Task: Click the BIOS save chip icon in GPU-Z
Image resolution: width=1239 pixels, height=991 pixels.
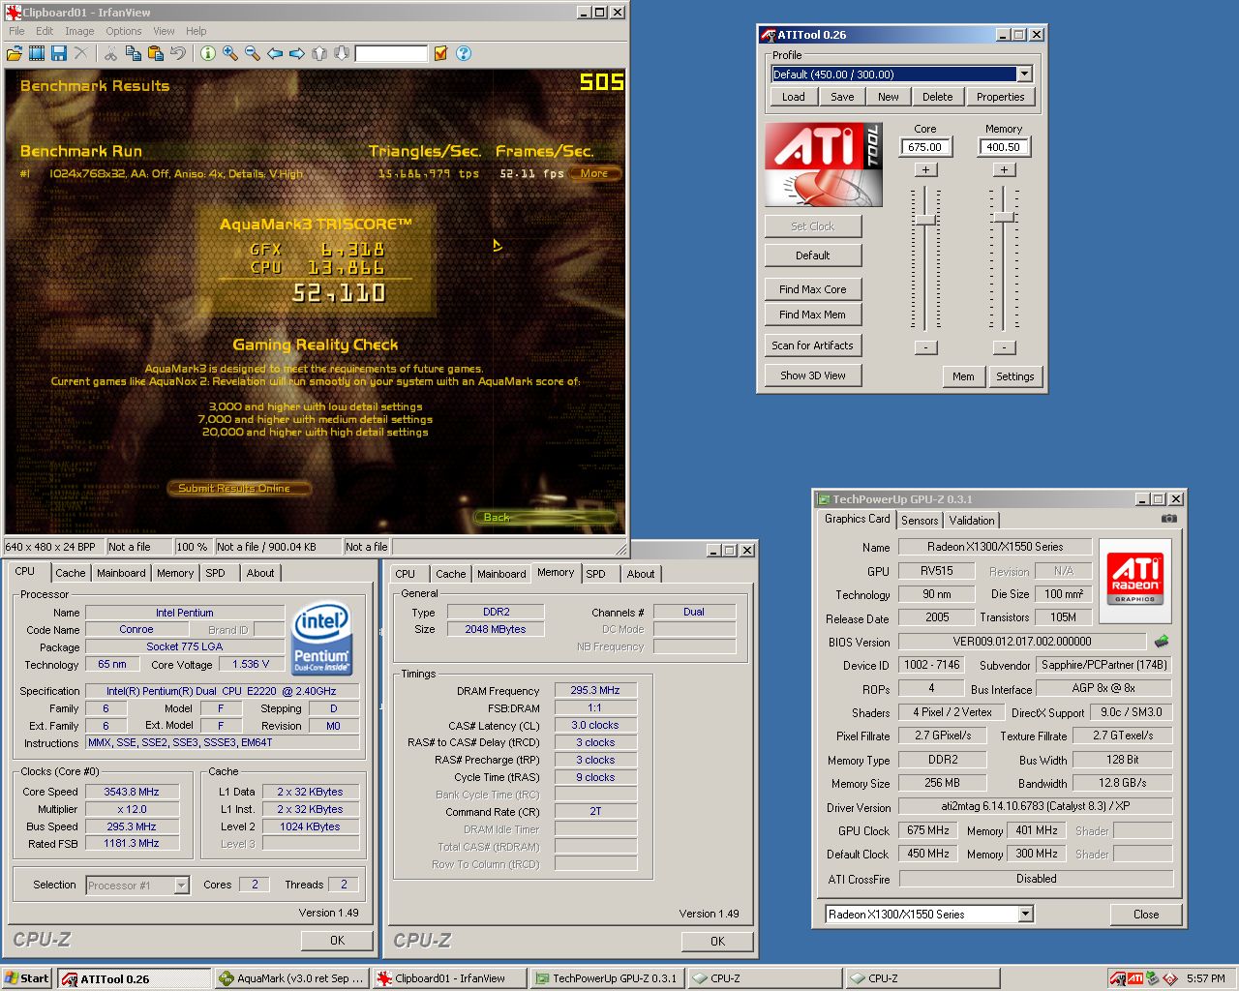Action: (x=1162, y=641)
